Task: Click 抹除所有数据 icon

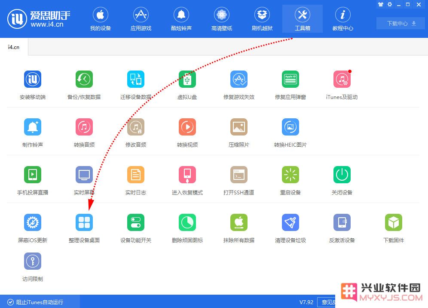Action: point(239,222)
